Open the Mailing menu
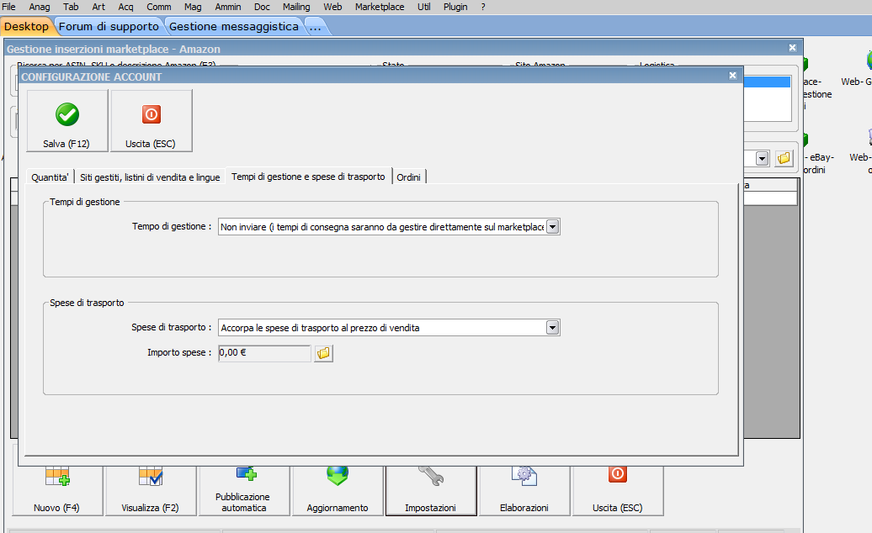Viewport: 872px width, 533px height. coord(296,7)
